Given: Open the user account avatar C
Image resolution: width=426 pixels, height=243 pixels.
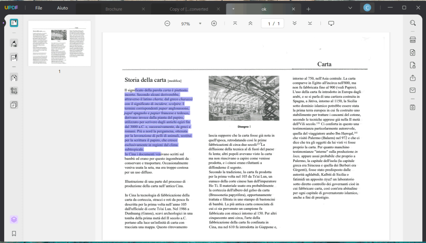Looking at the screenshot, I should click(367, 8).
